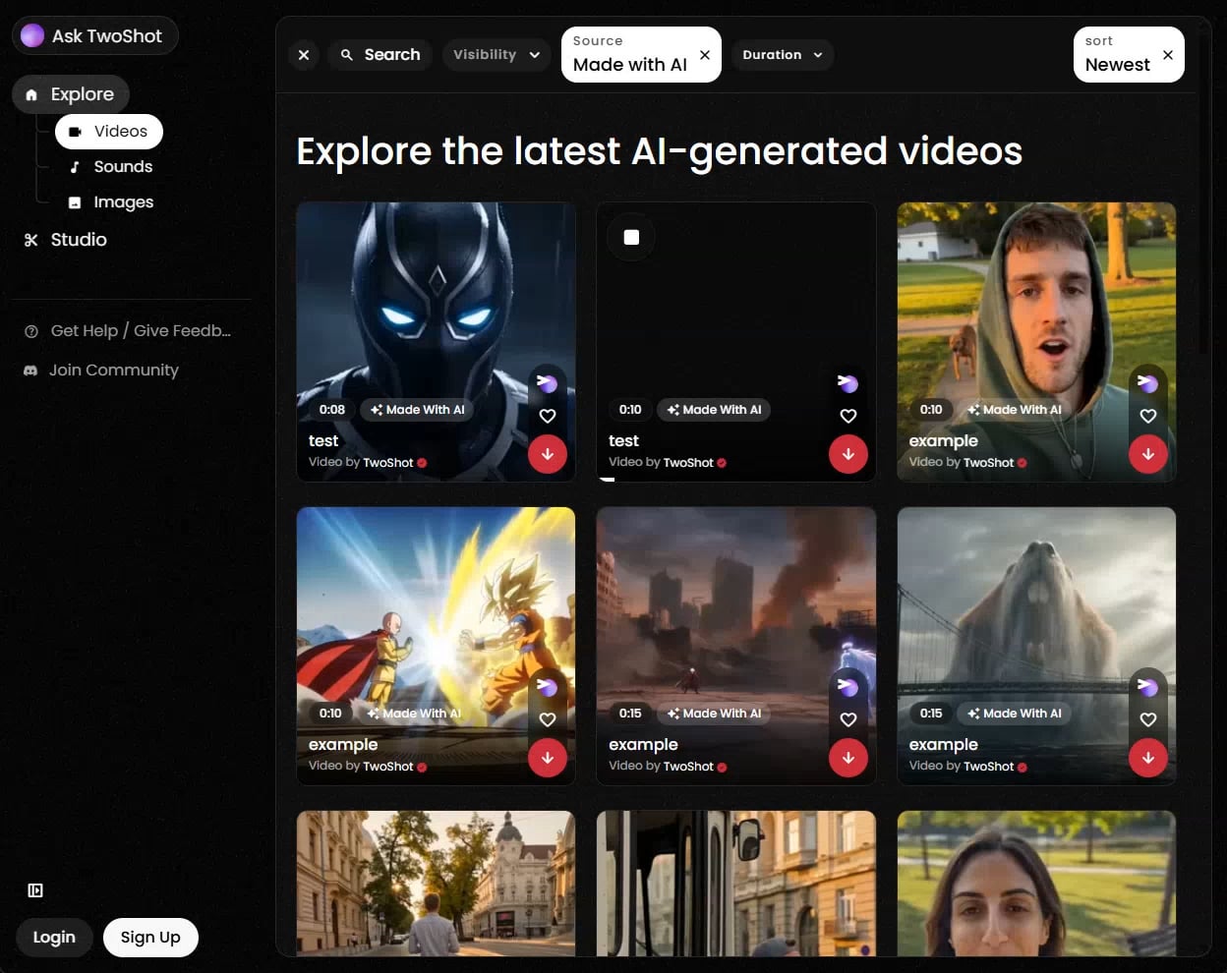Stop playback on the second test video
Viewport: 1227px width, 973px height.
point(631,236)
